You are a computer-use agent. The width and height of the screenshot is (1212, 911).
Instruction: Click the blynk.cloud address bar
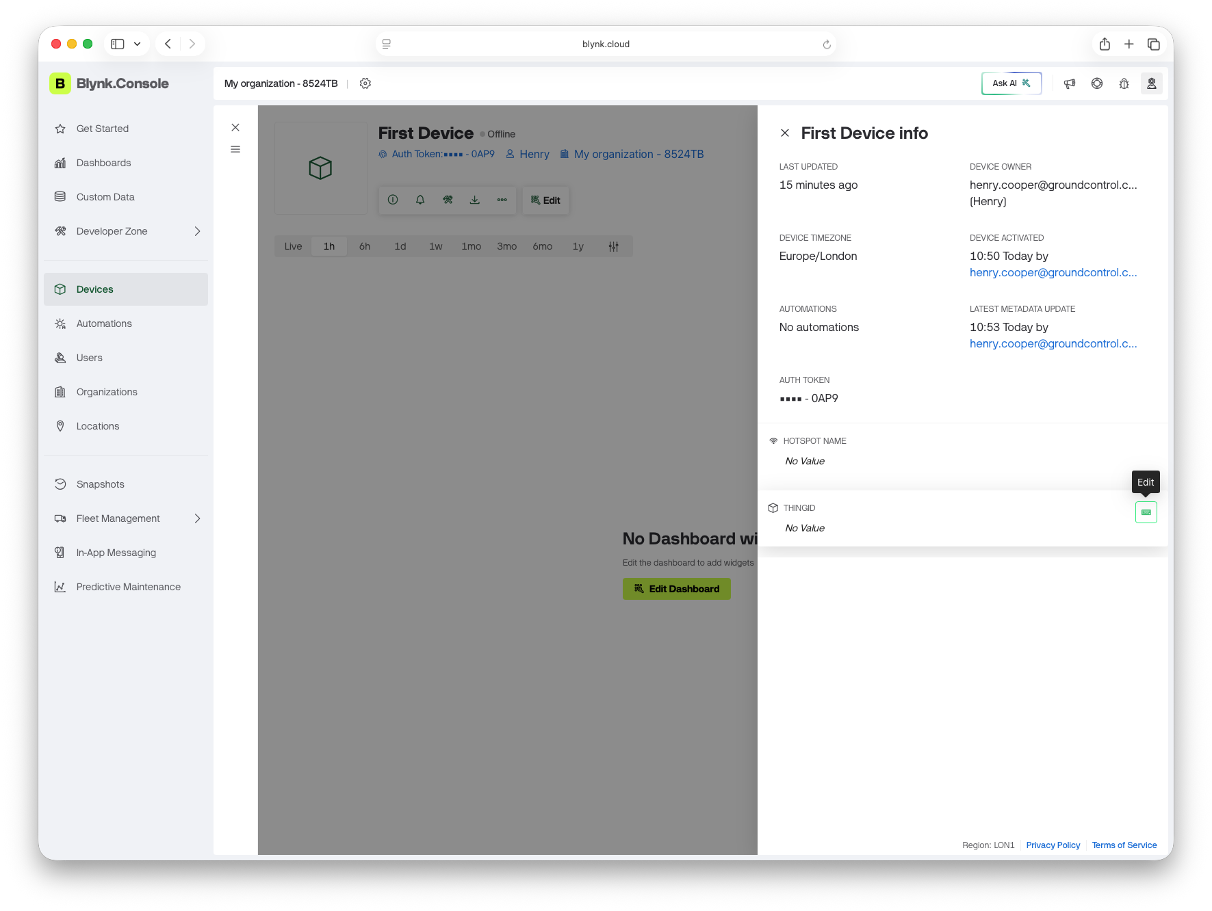606,44
